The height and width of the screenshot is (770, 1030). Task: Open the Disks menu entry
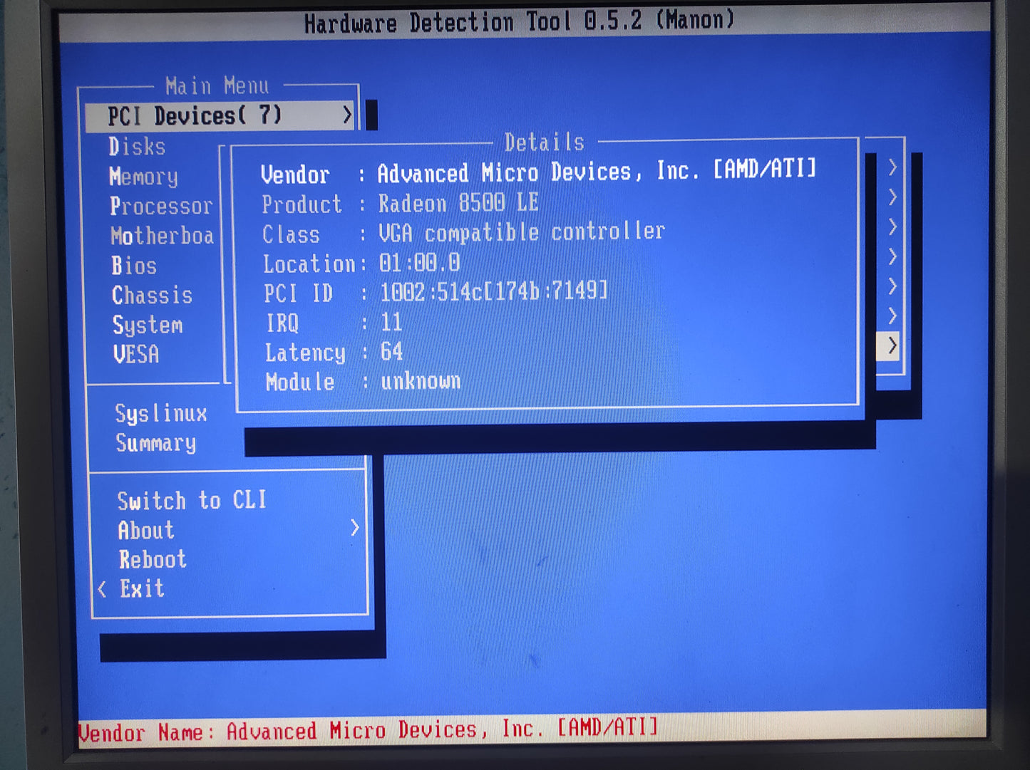(x=137, y=147)
